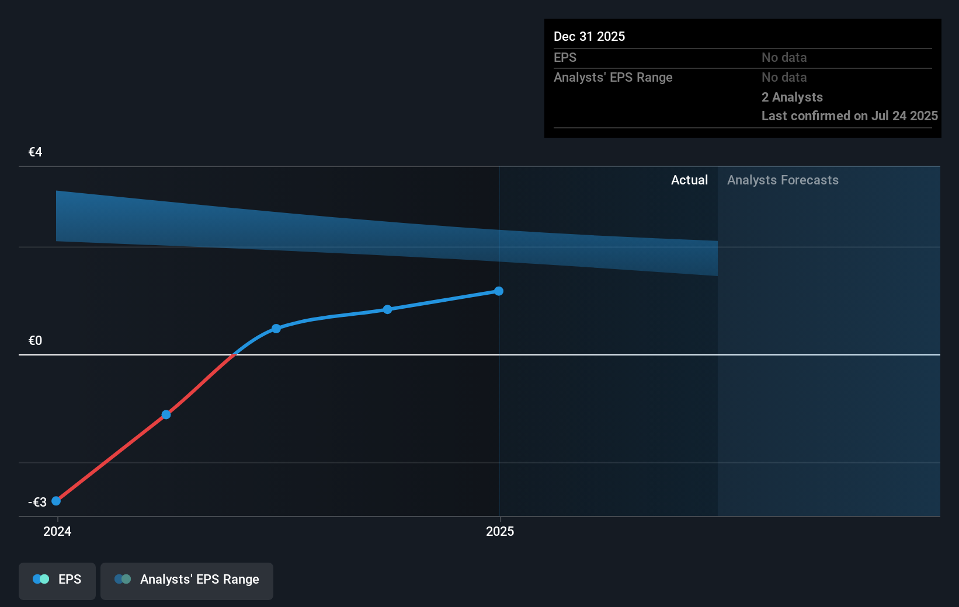The height and width of the screenshot is (607, 959).
Task: Click the €0 y-axis label
Action: pos(35,341)
